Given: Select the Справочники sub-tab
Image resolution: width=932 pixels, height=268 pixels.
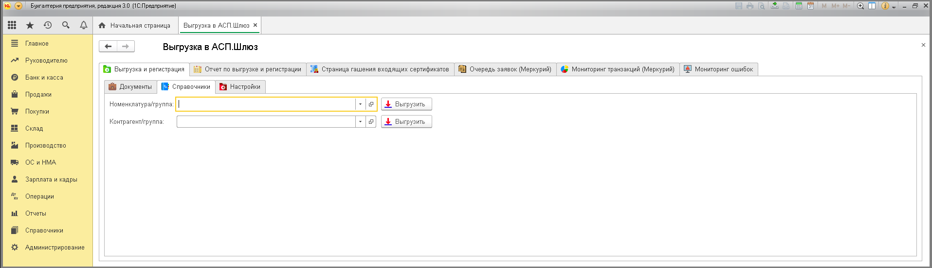Looking at the screenshot, I should click(186, 87).
